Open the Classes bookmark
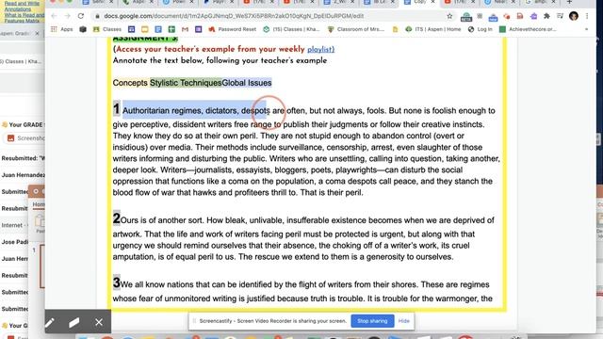Viewport: 603px width, 339px height. pyautogui.click(x=107, y=29)
